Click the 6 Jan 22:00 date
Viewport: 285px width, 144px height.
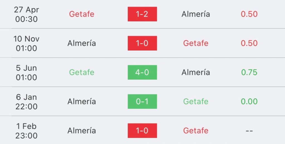[26, 102]
